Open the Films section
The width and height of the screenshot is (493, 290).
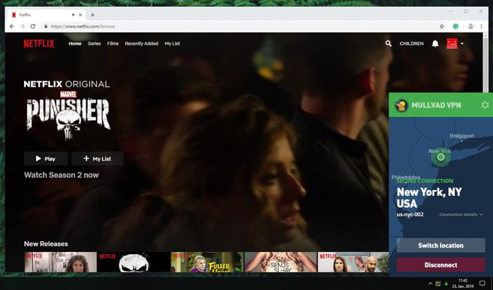113,43
